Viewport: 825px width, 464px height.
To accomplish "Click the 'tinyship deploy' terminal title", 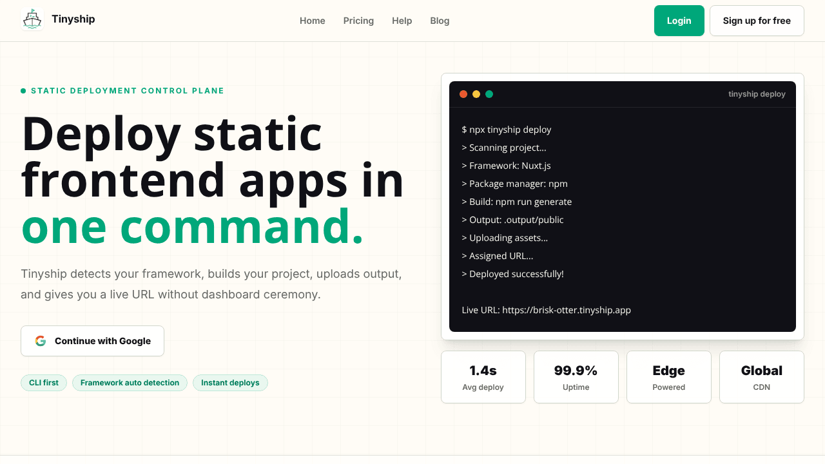I will point(757,94).
